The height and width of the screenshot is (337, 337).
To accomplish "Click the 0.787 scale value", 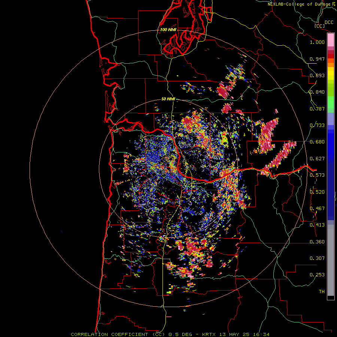I will pos(317,109).
